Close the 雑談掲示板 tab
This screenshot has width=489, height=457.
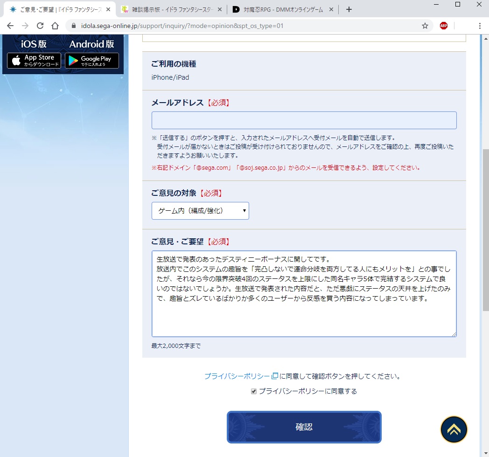click(x=220, y=9)
